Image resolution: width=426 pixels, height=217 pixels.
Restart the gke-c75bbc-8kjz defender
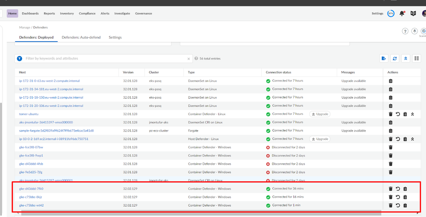coord(398,197)
